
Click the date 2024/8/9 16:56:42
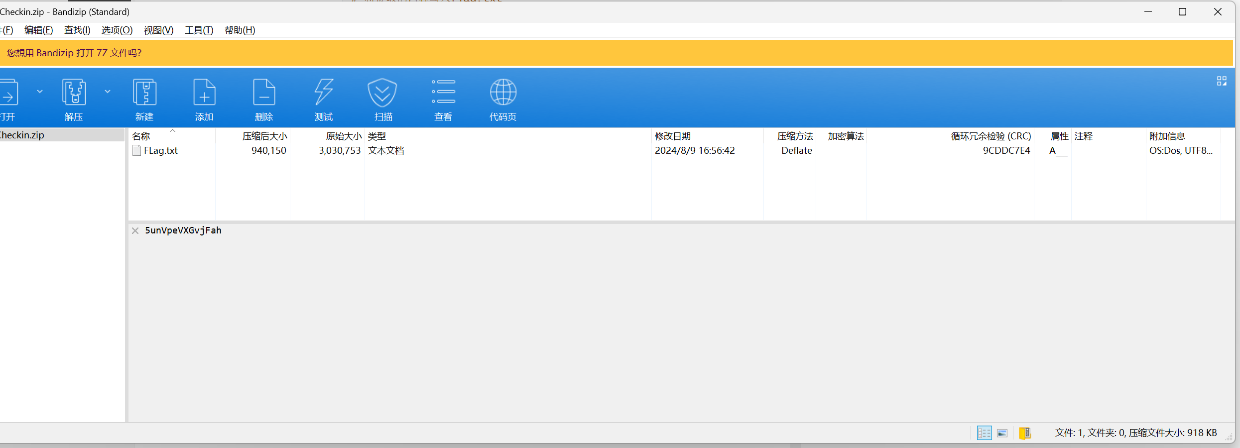coord(695,150)
